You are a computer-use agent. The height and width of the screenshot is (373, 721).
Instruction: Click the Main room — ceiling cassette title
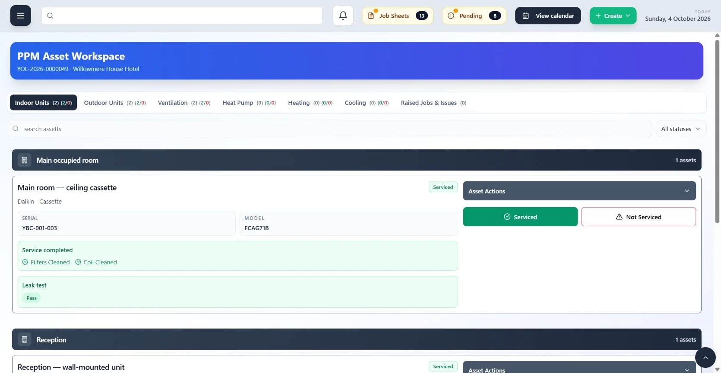[67, 187]
